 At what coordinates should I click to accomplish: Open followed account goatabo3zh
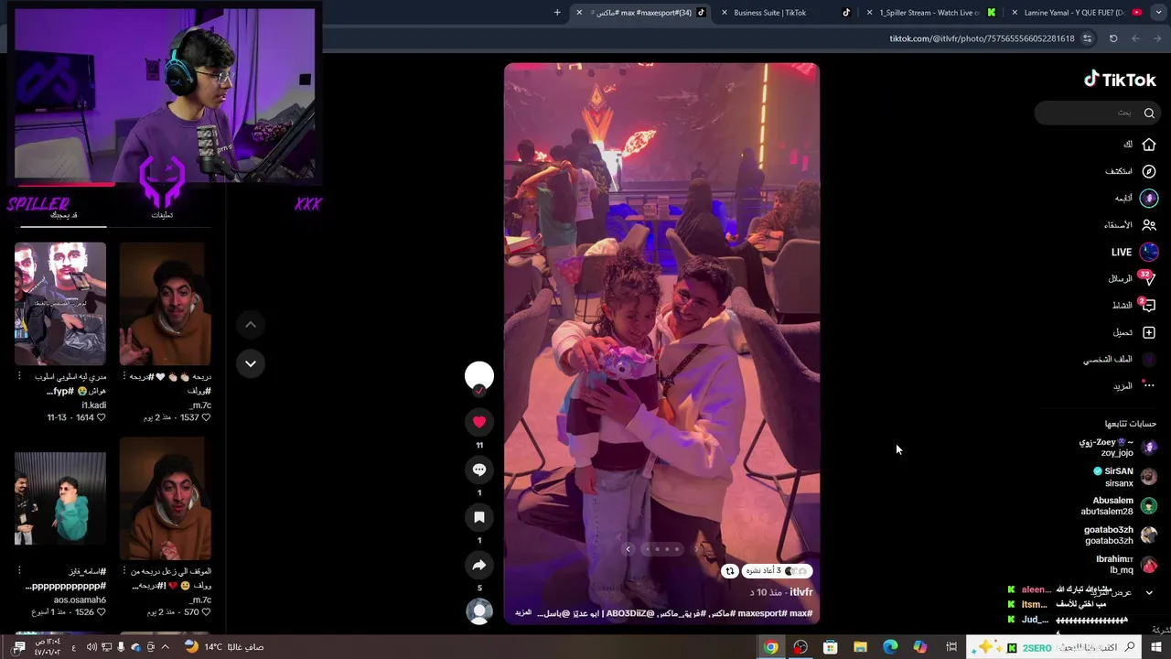pos(1122,535)
